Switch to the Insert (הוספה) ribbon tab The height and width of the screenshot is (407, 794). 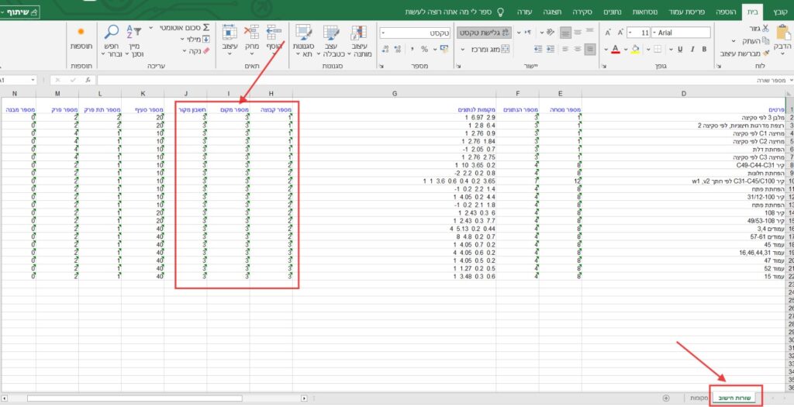727,12
